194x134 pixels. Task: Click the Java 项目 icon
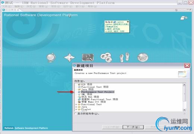point(79,89)
